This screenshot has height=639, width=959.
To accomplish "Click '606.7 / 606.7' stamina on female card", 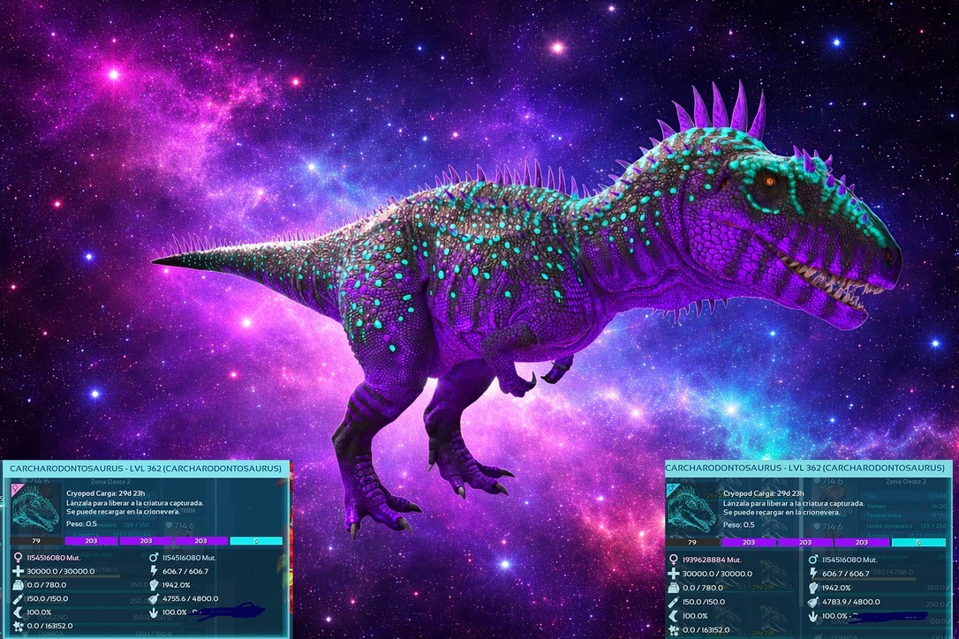I will [x=185, y=571].
